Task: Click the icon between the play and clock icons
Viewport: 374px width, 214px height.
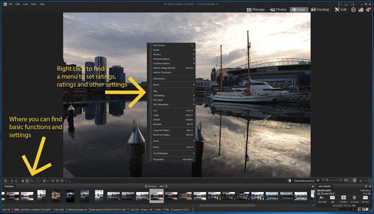Action: (x=57, y=181)
